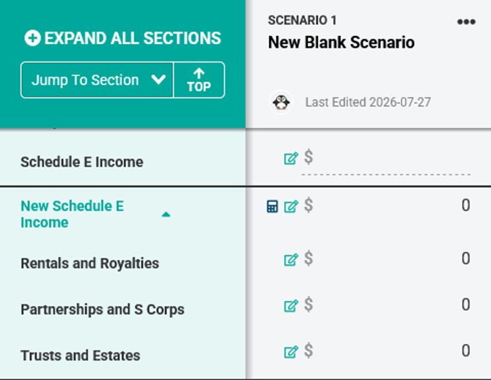Click the edit icon for New Schedule E Income
Screen dimensions: 491x380
(291, 206)
